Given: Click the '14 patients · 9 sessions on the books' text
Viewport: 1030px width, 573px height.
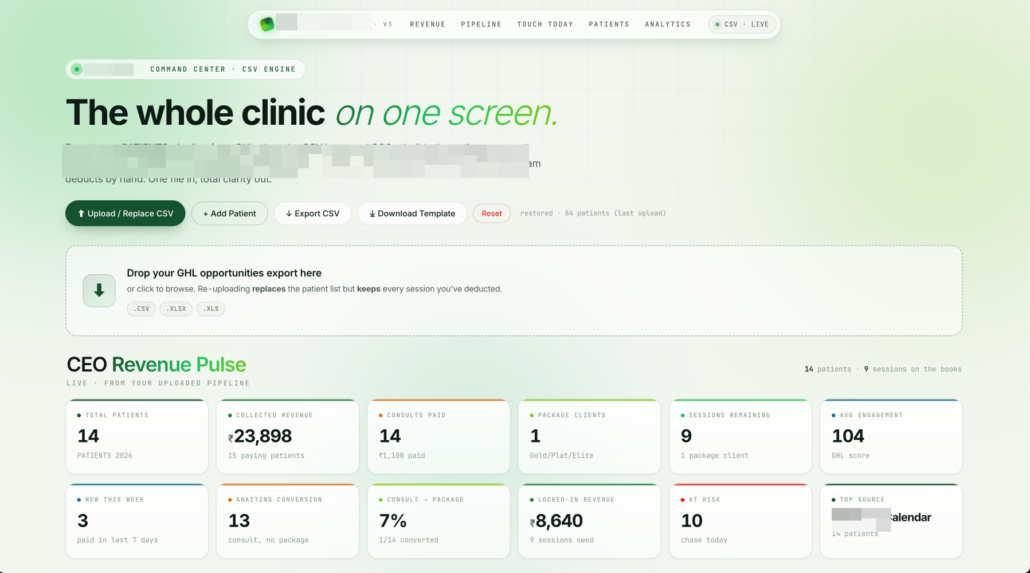Looking at the screenshot, I should 883,369.
